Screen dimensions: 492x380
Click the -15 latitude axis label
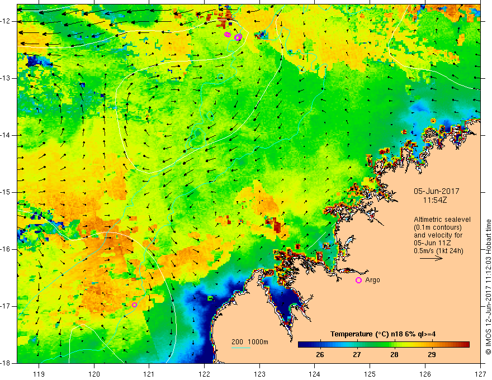point(6,192)
